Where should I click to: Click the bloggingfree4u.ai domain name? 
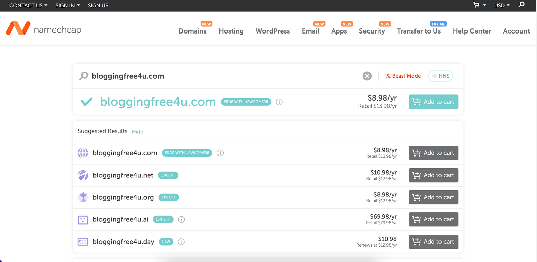pos(120,219)
